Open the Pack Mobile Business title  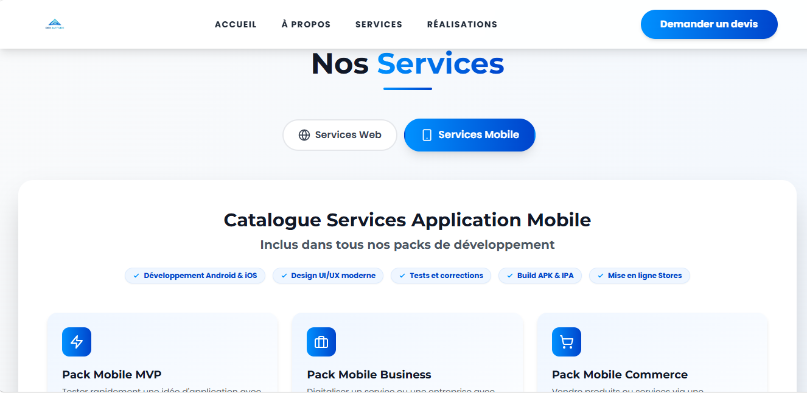point(369,375)
